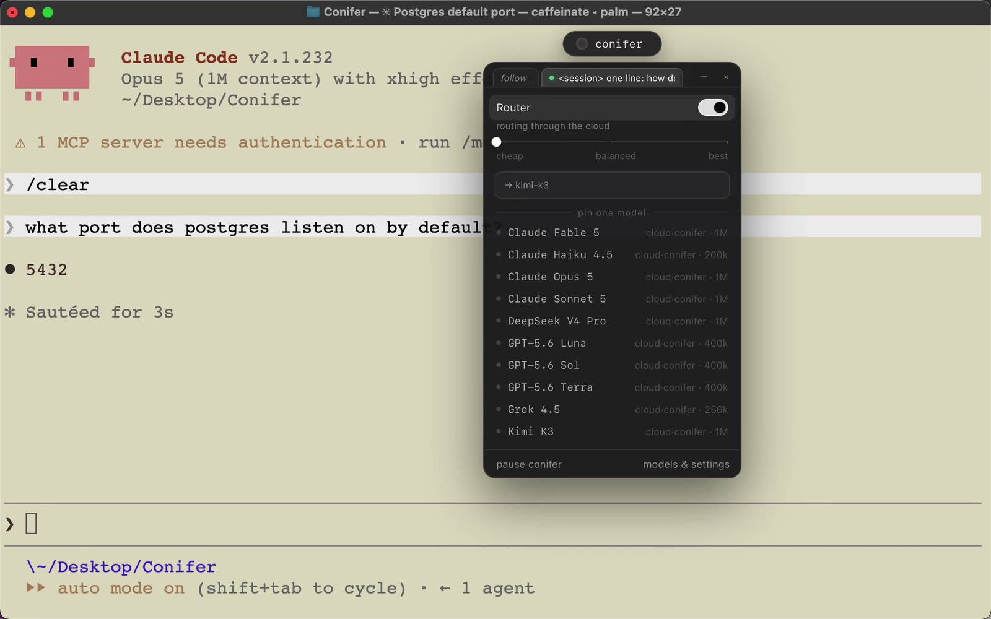The height and width of the screenshot is (619, 991).
Task: Set routing slider to best
Action: pyautogui.click(x=728, y=142)
